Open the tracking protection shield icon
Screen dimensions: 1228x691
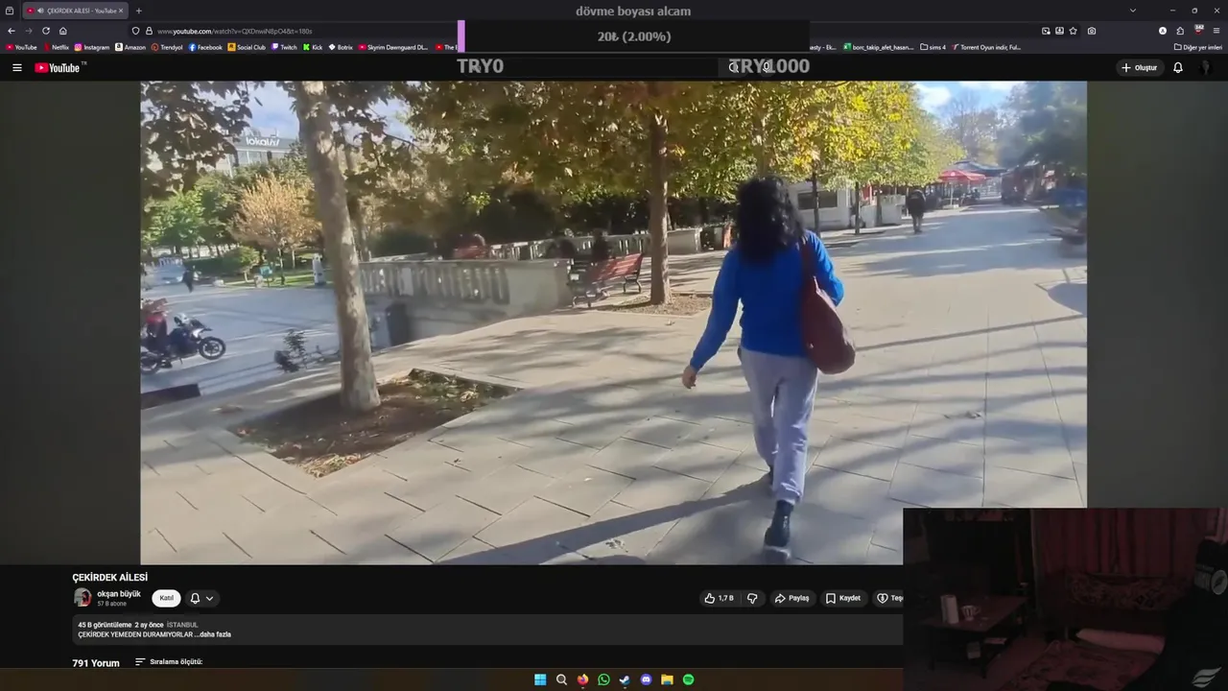click(136, 31)
